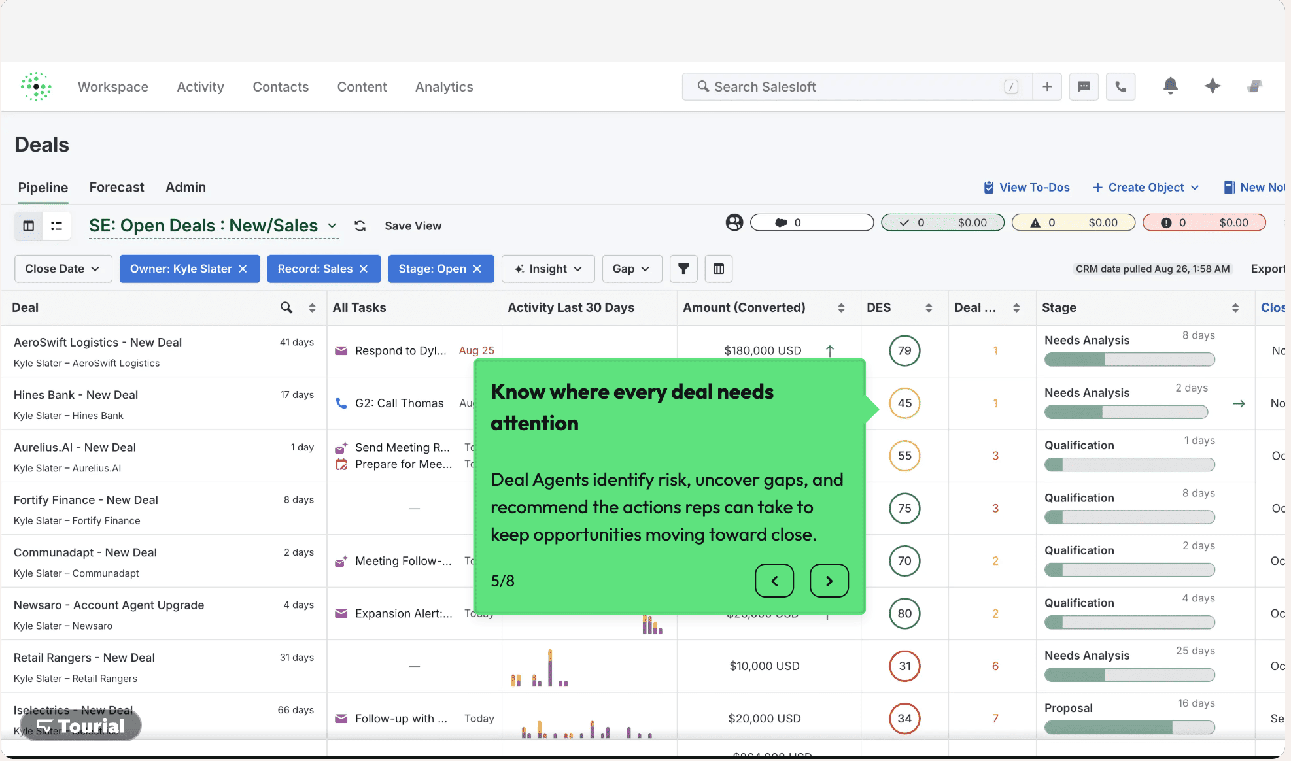This screenshot has height=761, width=1291.
Task: Open the notifications bell
Action: 1171,86
